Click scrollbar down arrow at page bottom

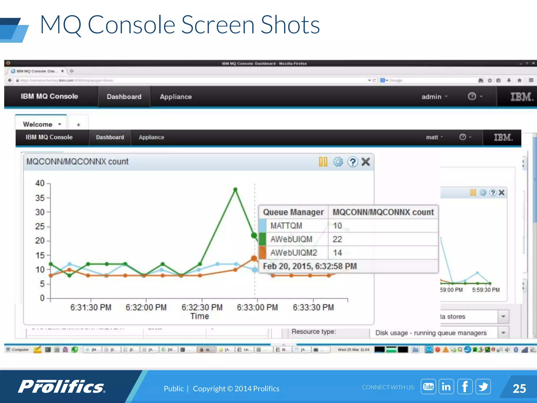coord(535,336)
